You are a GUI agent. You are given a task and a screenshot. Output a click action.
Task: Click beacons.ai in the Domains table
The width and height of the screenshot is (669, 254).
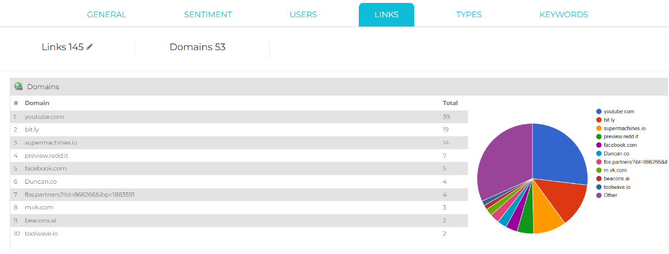click(39, 221)
